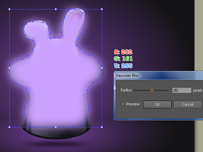The image size is (203, 152).
Task: Click the Radius slider handle
Action: tap(152, 90)
